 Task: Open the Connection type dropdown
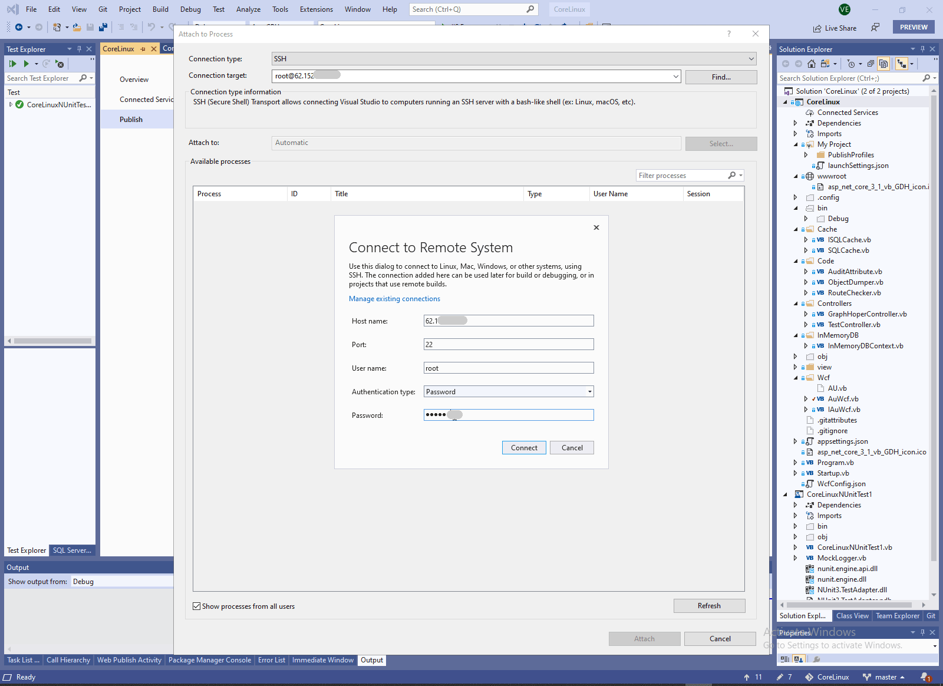point(751,59)
